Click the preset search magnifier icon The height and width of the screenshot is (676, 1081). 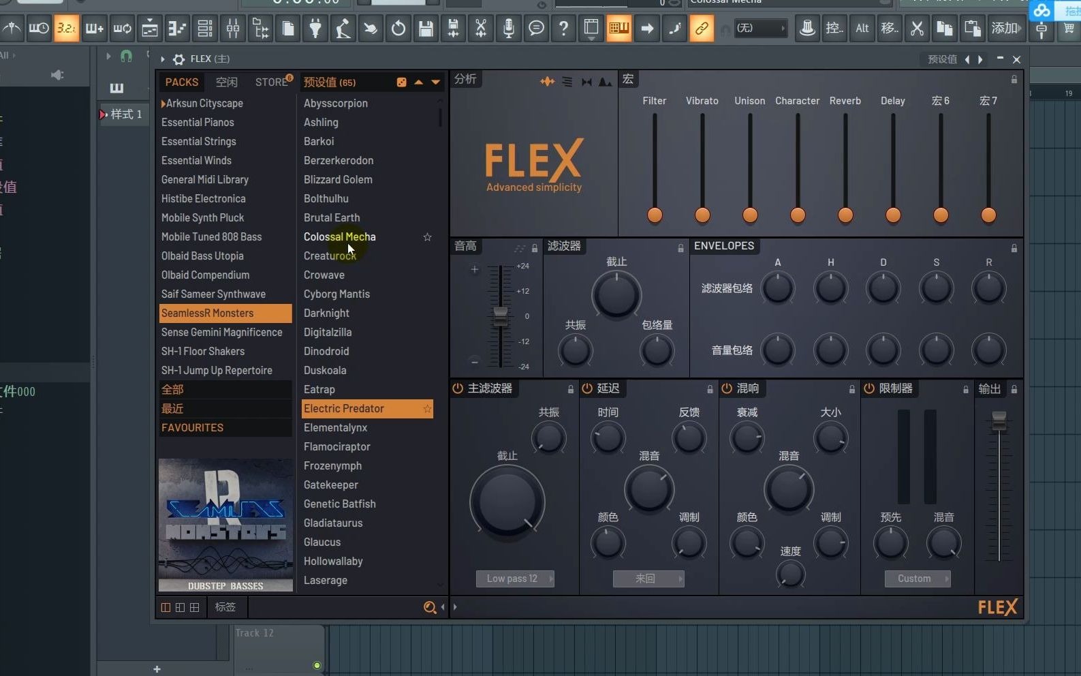(x=430, y=607)
